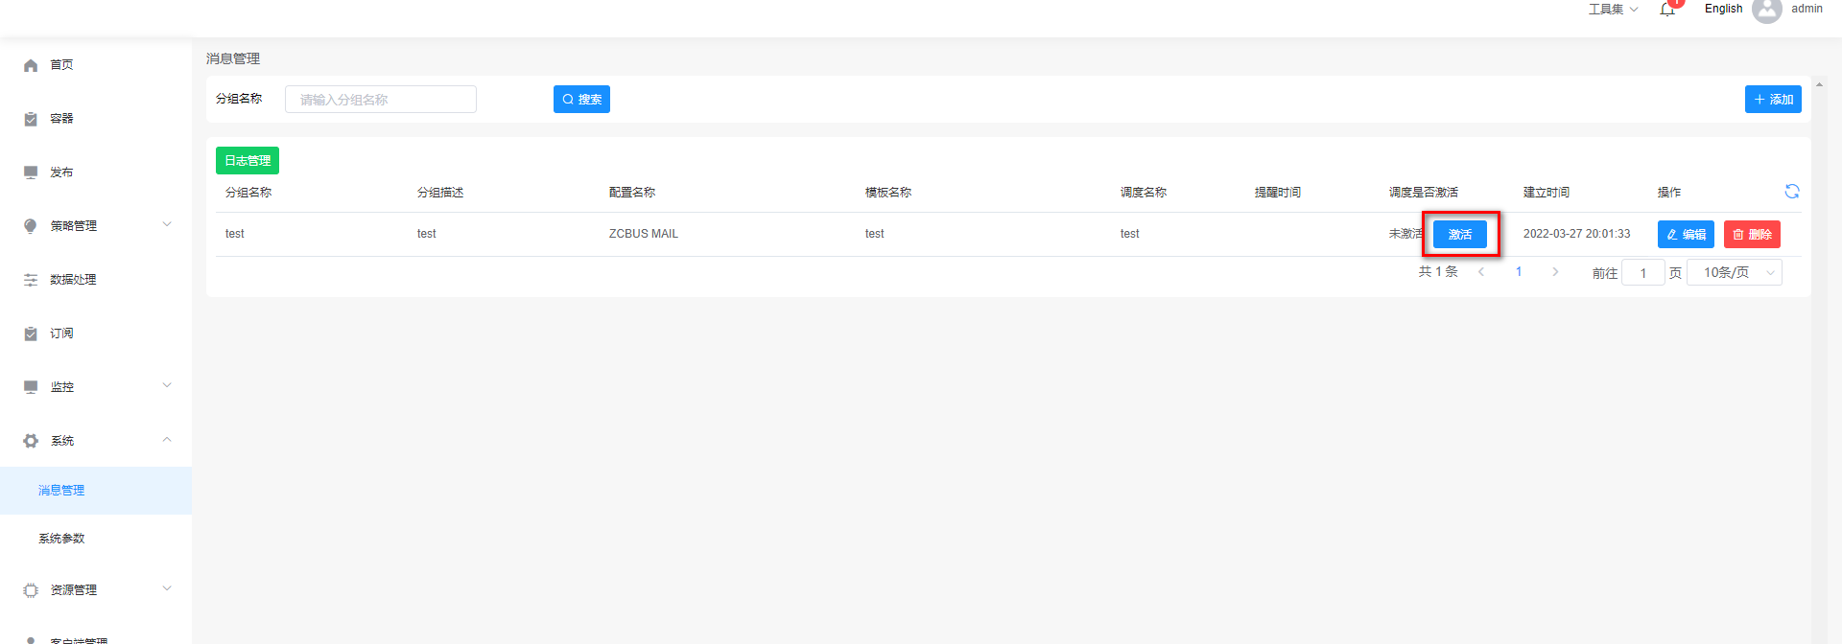Open the 工具集 dropdown
Screen dimensions: 1842x644
(1613, 10)
